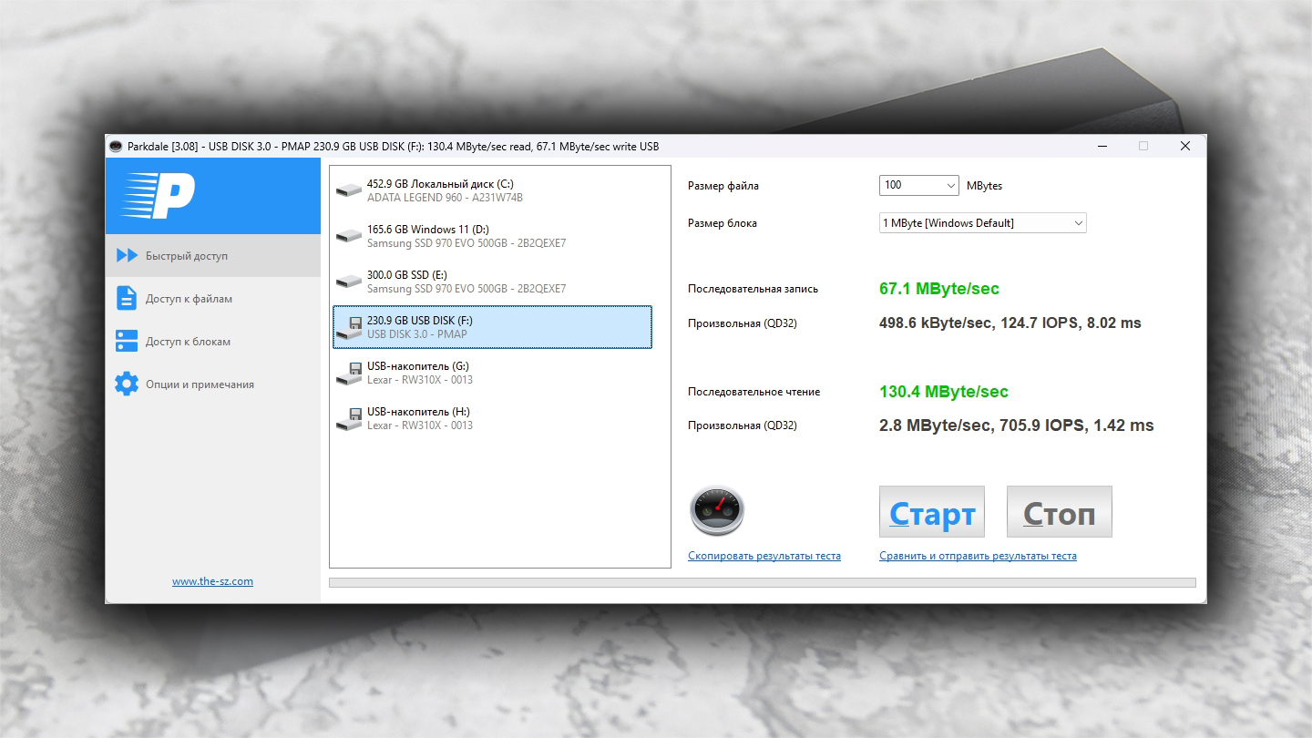Click the drive icon for Локальный диск (C:)
1312x738 pixels.
click(x=348, y=190)
